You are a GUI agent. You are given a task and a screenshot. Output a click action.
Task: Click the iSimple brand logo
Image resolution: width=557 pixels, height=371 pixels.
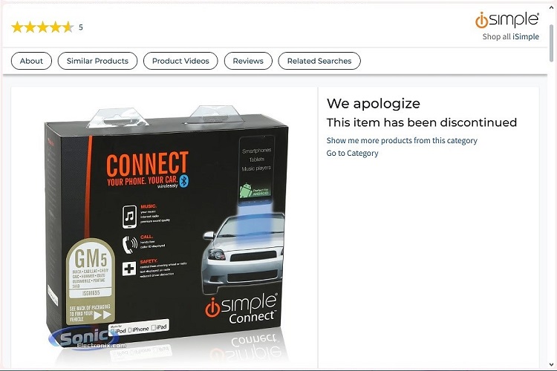(507, 20)
